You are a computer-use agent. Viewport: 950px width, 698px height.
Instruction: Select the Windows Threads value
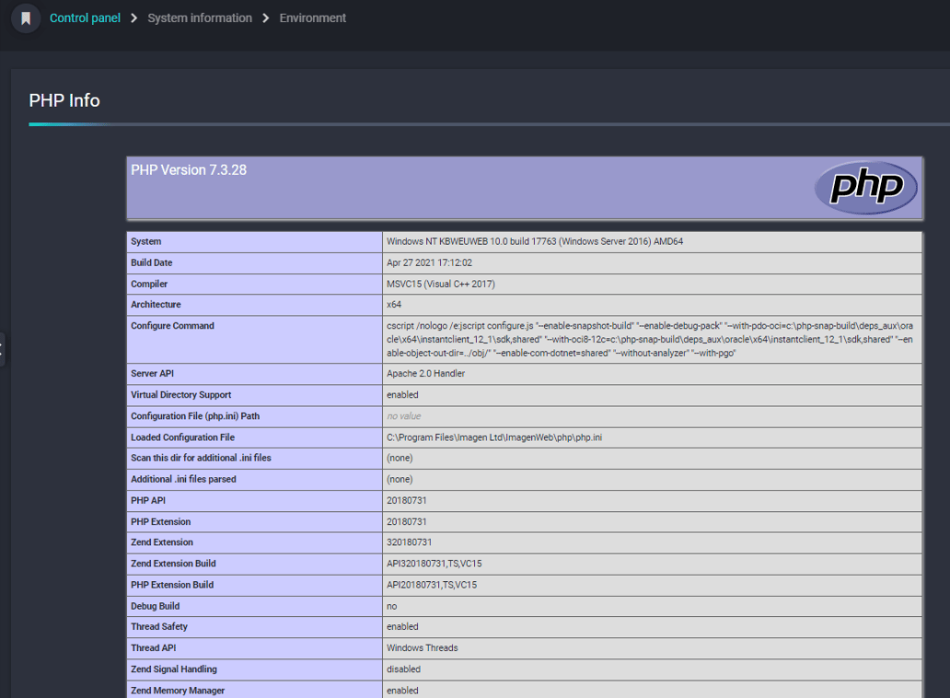pyautogui.click(x=423, y=648)
